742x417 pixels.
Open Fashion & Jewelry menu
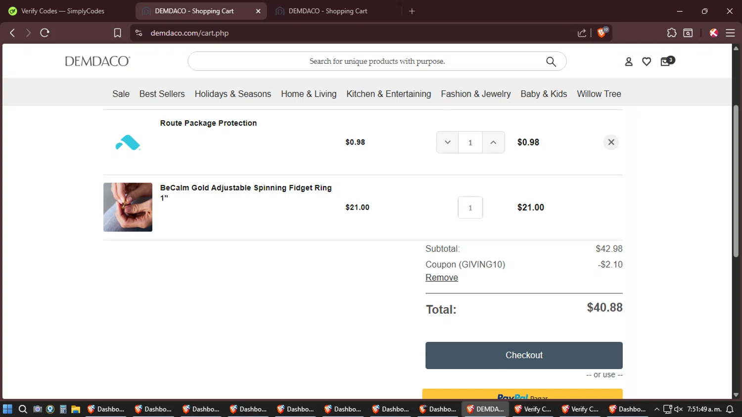pos(475,94)
